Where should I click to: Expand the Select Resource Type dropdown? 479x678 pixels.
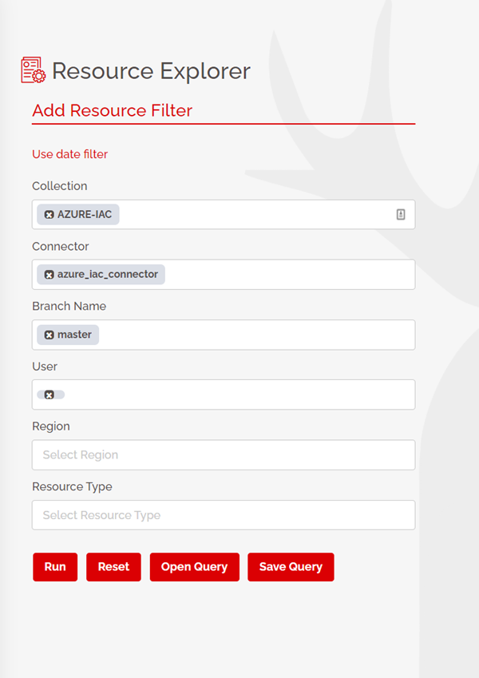(224, 515)
